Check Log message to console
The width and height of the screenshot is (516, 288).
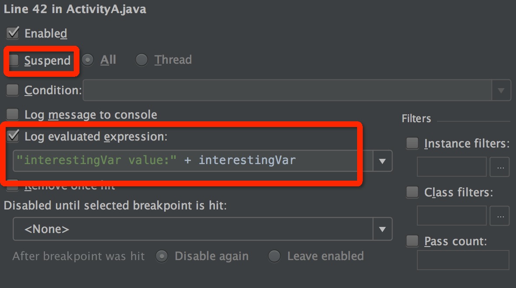pyautogui.click(x=12, y=115)
